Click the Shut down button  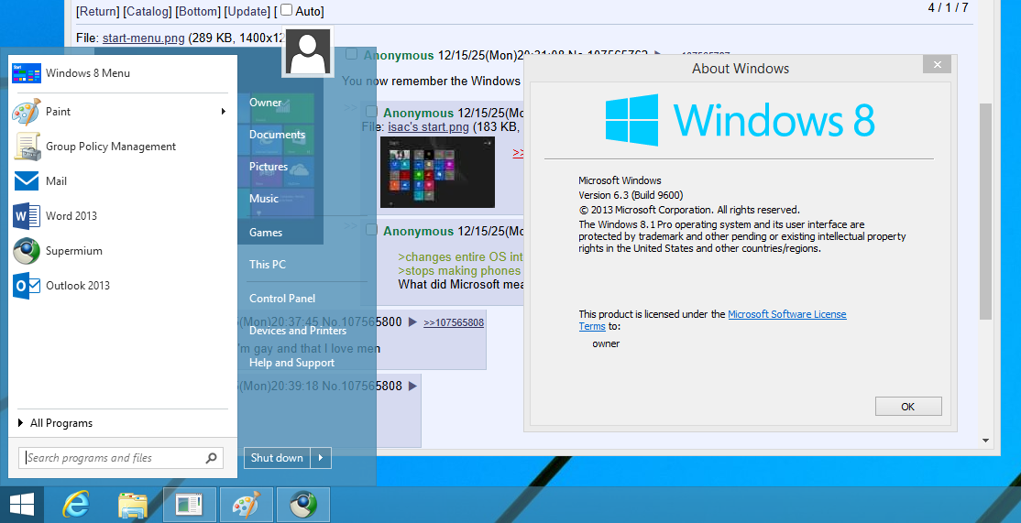(277, 458)
